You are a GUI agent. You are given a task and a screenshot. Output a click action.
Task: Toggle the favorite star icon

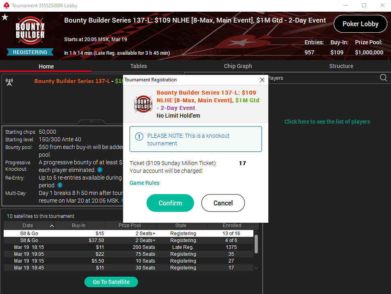tap(5, 17)
